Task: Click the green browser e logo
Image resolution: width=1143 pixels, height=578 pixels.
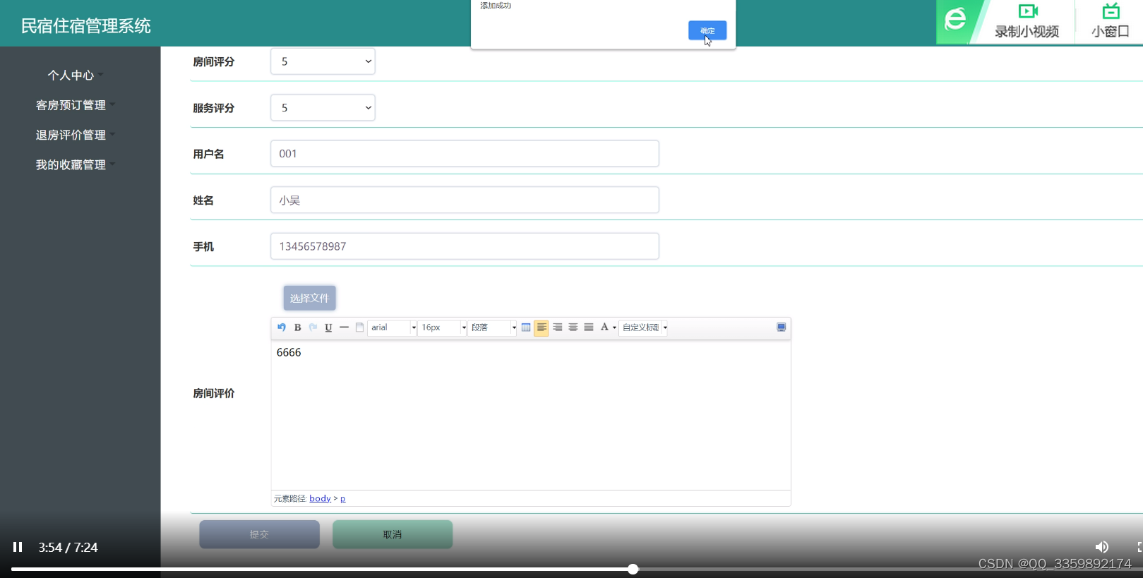Action: [955, 20]
